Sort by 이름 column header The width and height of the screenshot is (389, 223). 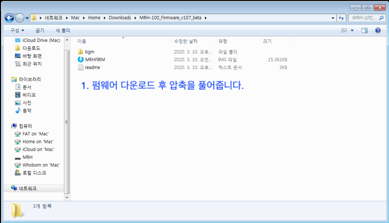82,41
